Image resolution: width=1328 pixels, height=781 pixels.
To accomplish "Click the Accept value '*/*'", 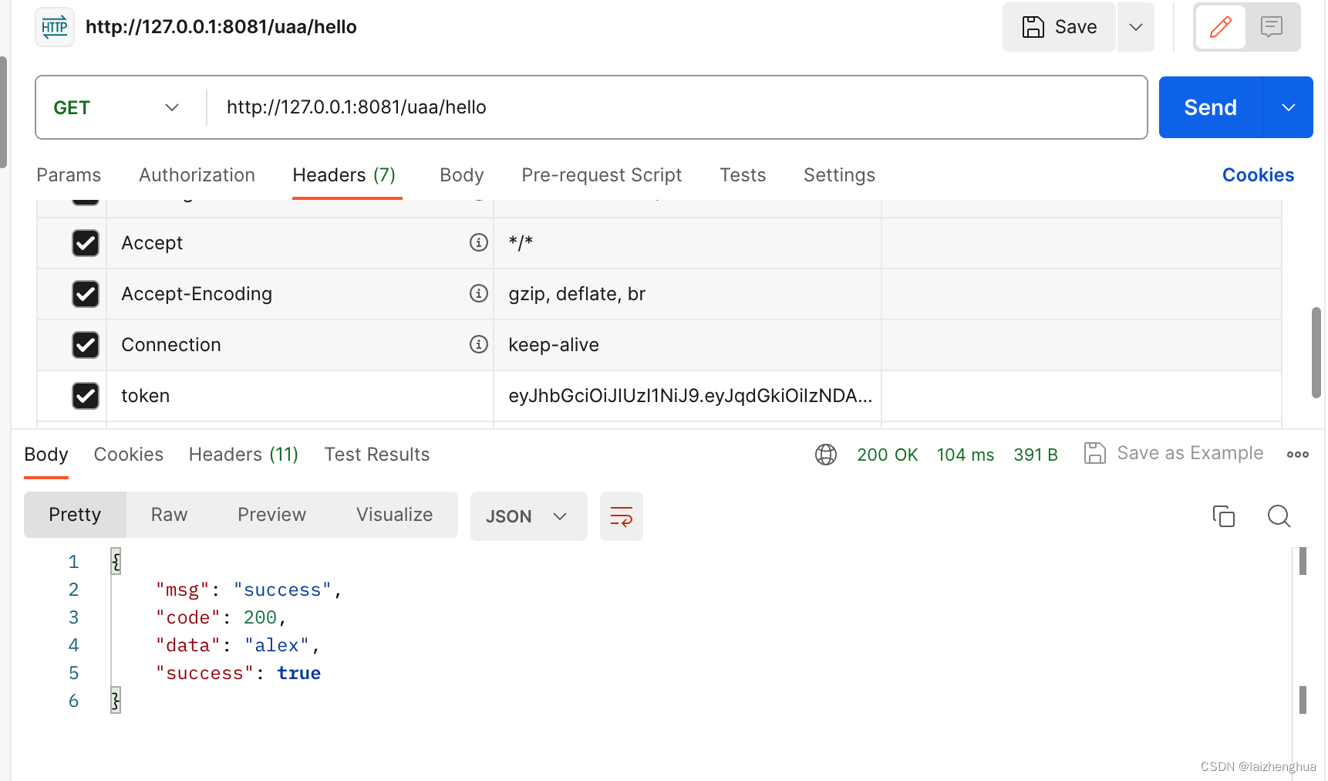I will (521, 243).
